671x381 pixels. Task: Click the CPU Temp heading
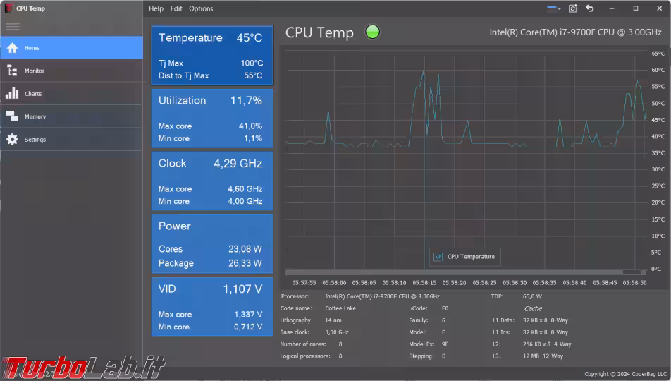click(319, 32)
